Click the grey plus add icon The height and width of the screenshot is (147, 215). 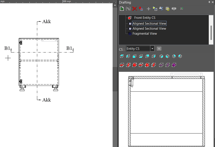pos(148,9)
